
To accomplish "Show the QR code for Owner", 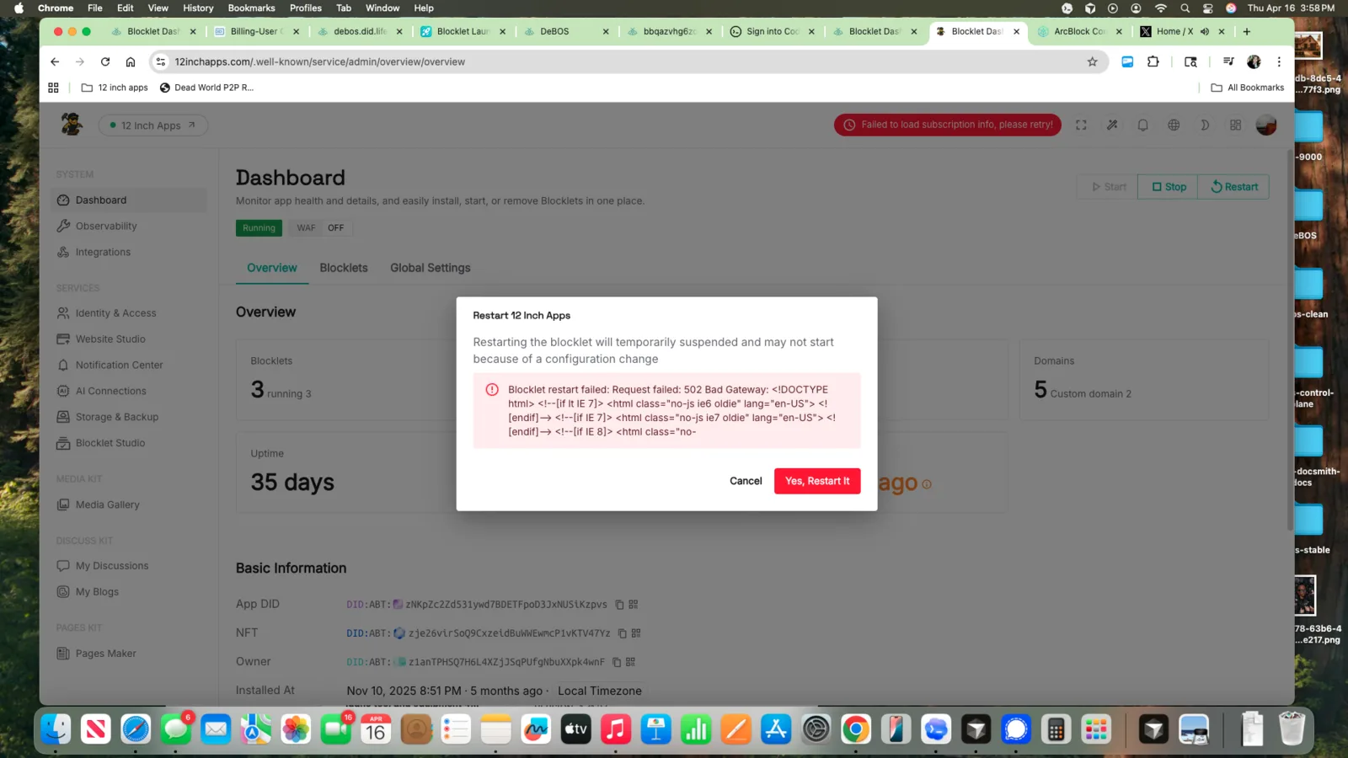I will [630, 662].
